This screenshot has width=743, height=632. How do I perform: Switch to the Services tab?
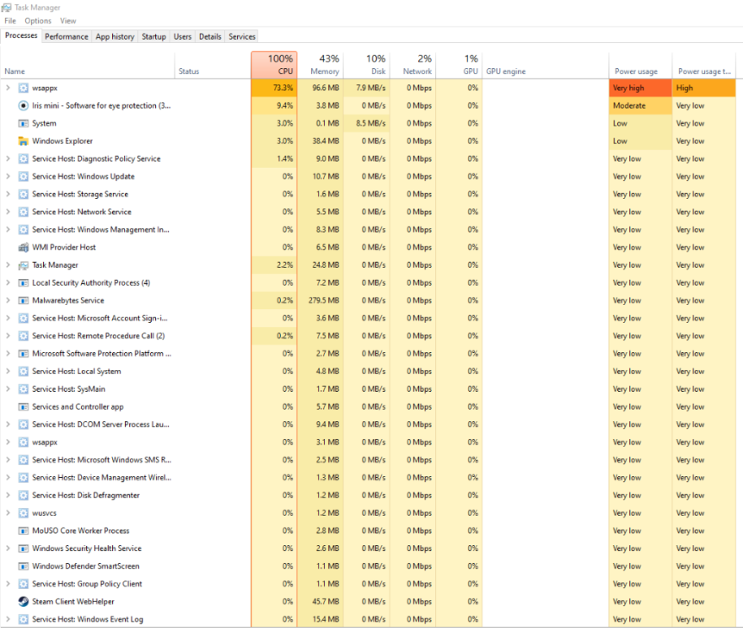(242, 36)
